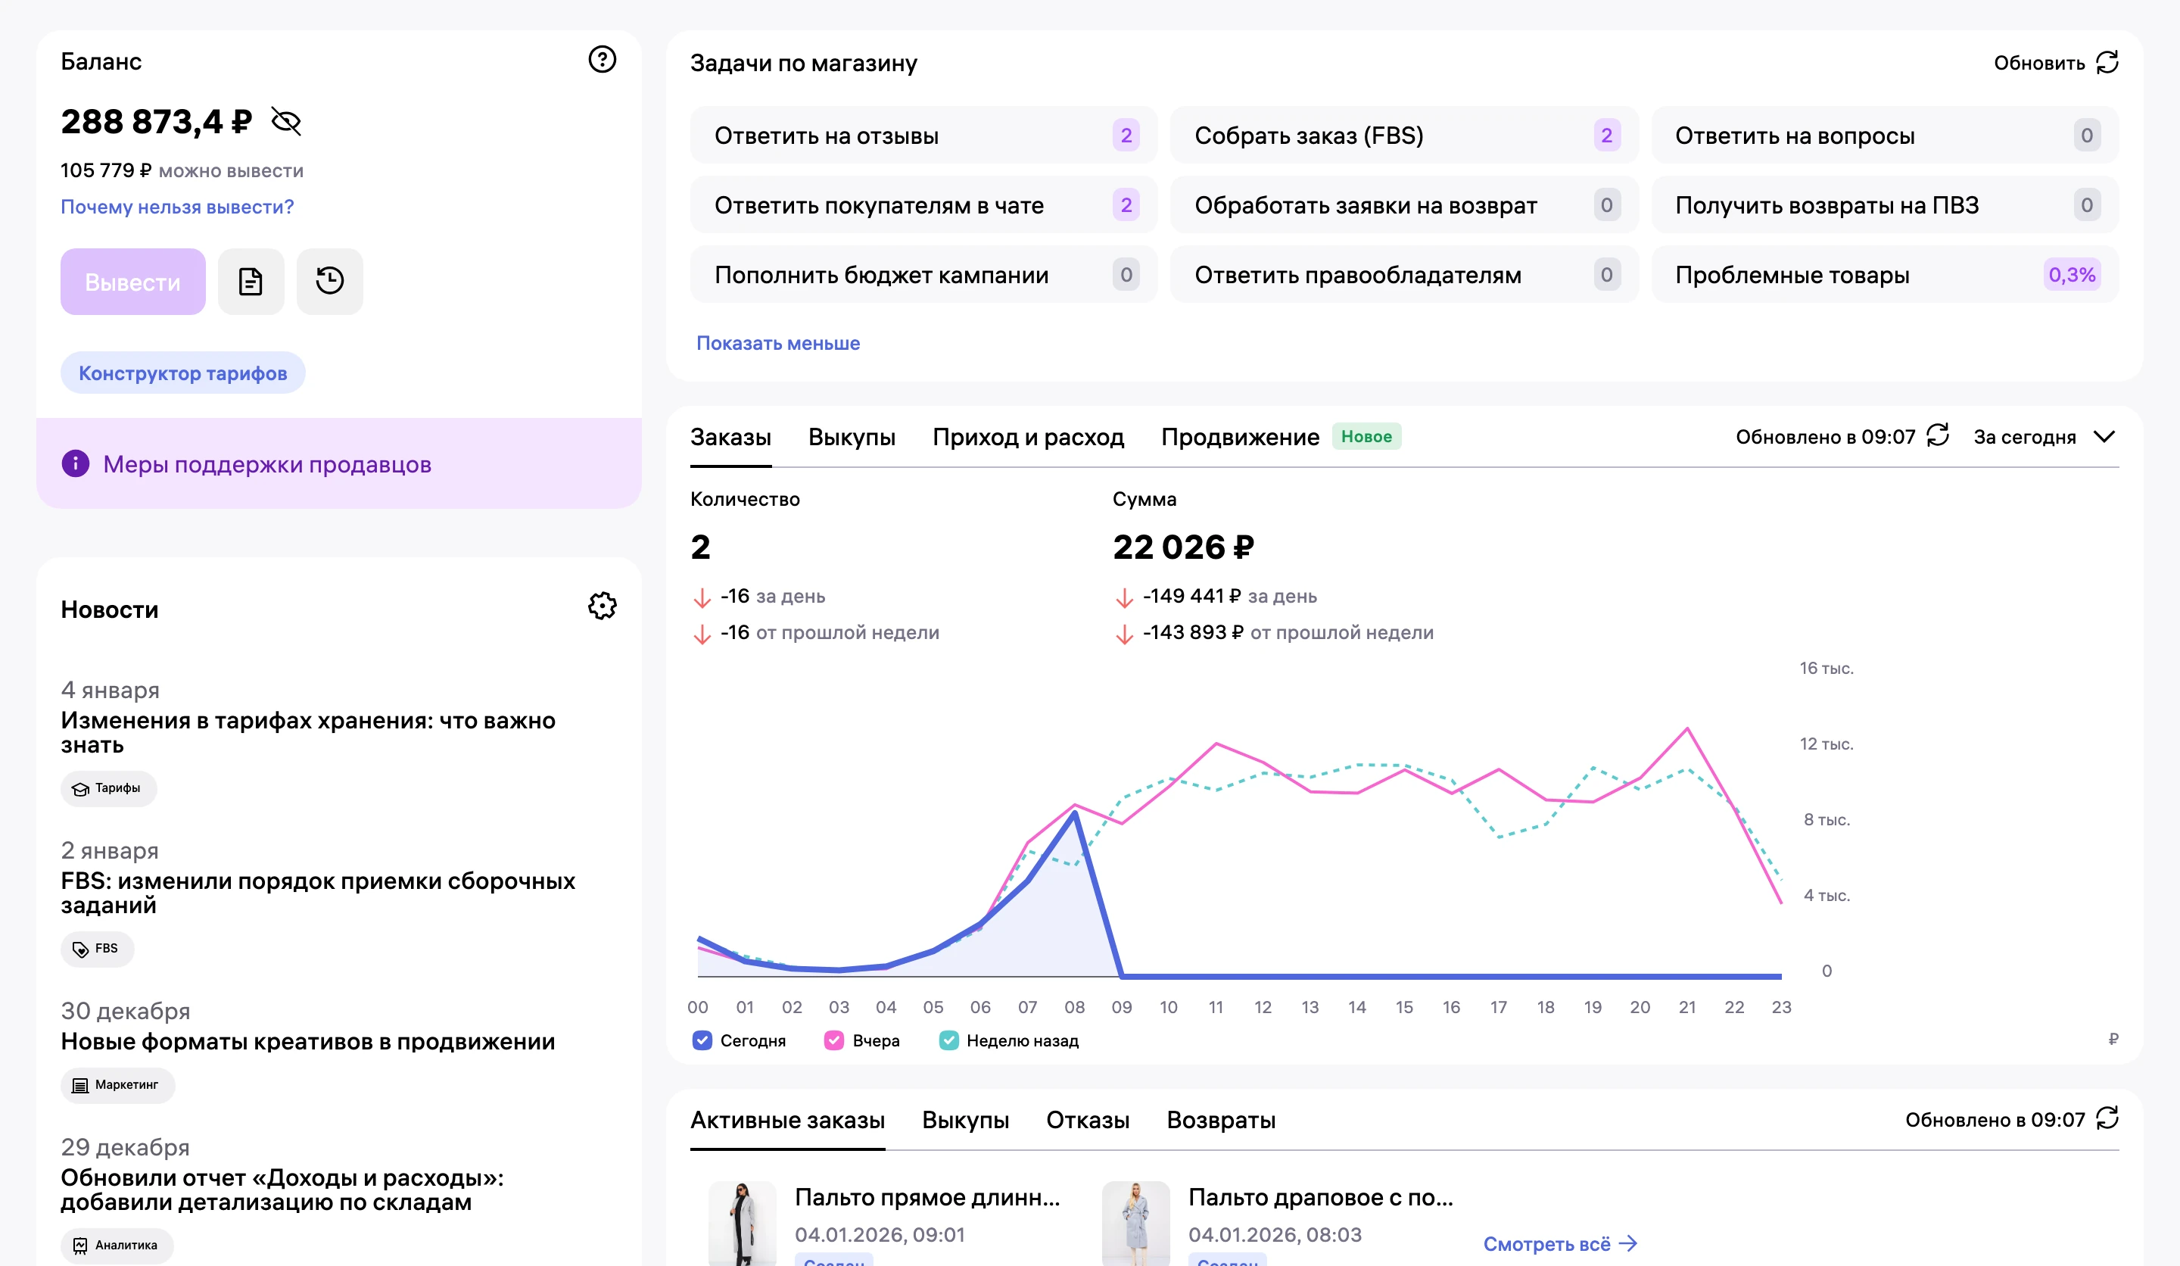The width and height of the screenshot is (2180, 1266).
Task: Open the 'Приход и расход' tab
Action: [x=1028, y=437]
